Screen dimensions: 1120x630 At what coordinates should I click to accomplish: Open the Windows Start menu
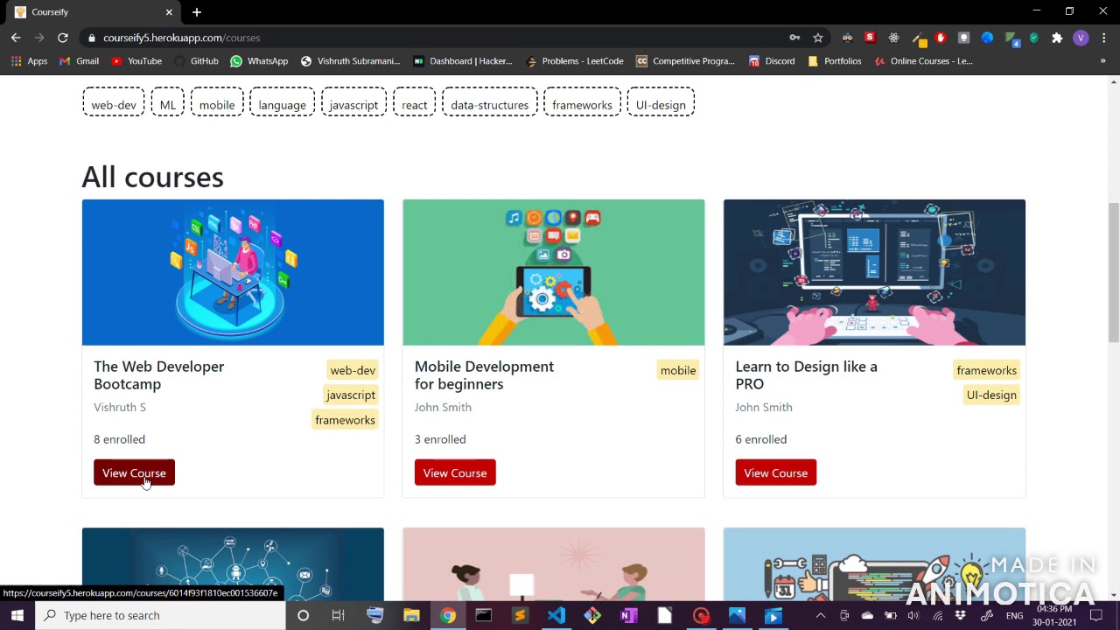17,615
